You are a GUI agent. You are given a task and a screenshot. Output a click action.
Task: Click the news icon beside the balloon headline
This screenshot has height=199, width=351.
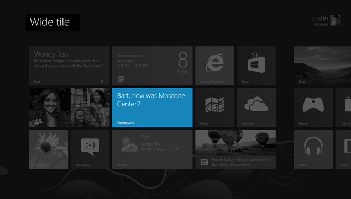click(x=204, y=162)
